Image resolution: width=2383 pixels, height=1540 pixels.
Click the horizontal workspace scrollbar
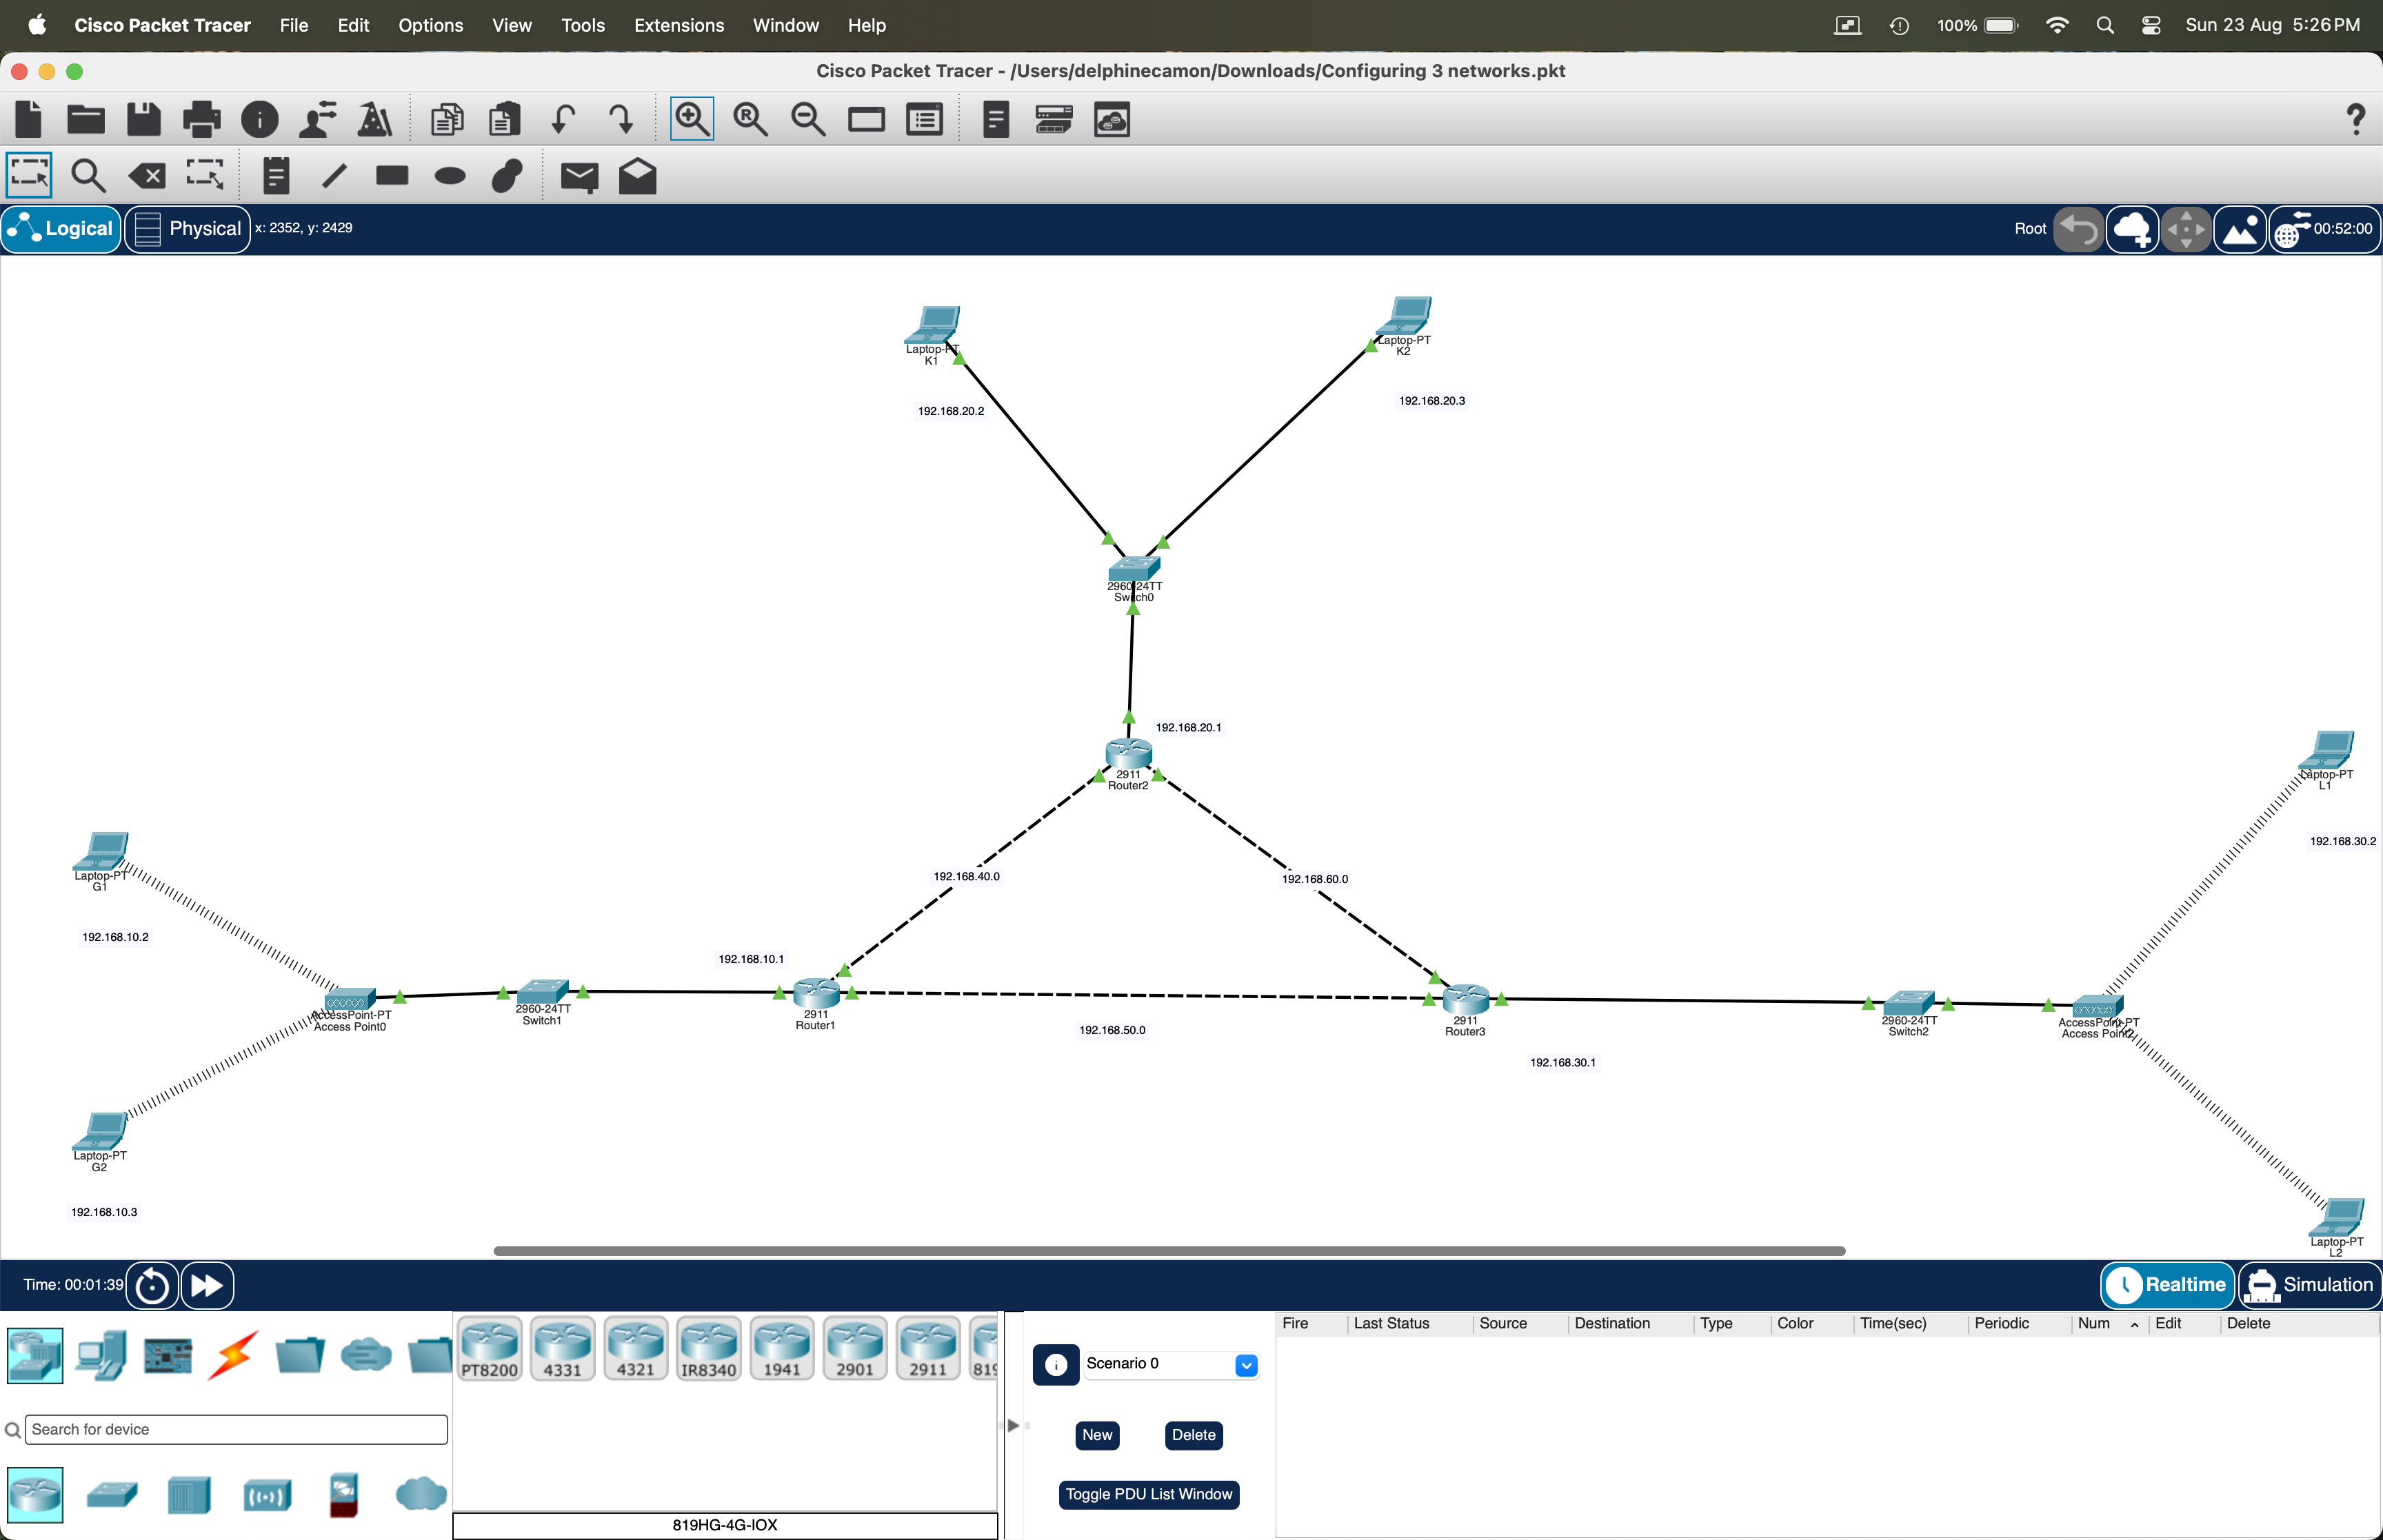pos(1169,1251)
